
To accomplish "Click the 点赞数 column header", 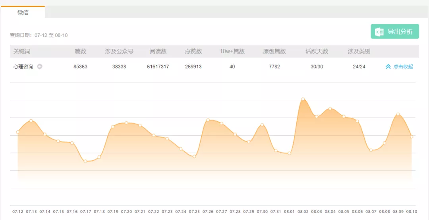I will (193, 51).
